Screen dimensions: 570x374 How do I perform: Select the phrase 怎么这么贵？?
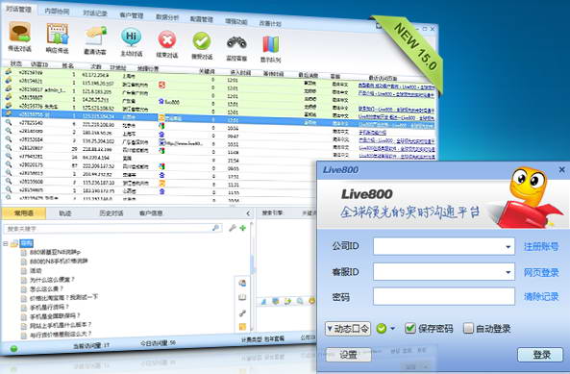click(46, 289)
